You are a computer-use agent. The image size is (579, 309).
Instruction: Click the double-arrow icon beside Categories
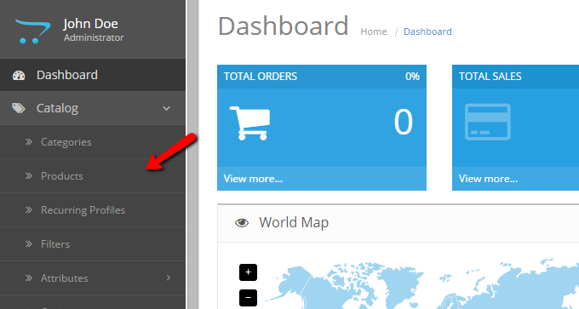click(29, 142)
